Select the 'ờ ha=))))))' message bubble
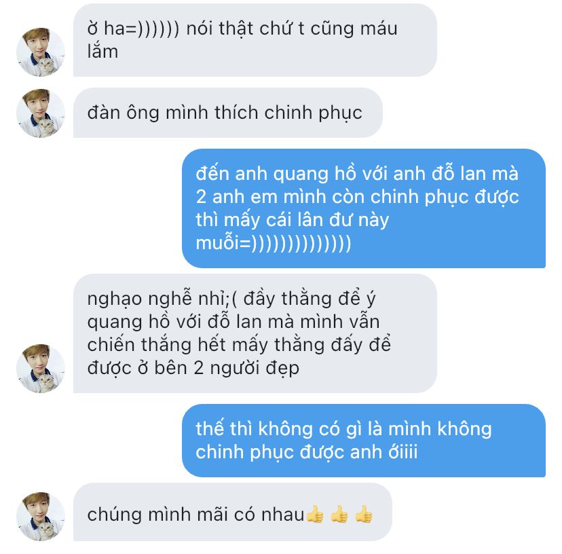The width and height of the screenshot is (562, 554). pos(255,40)
